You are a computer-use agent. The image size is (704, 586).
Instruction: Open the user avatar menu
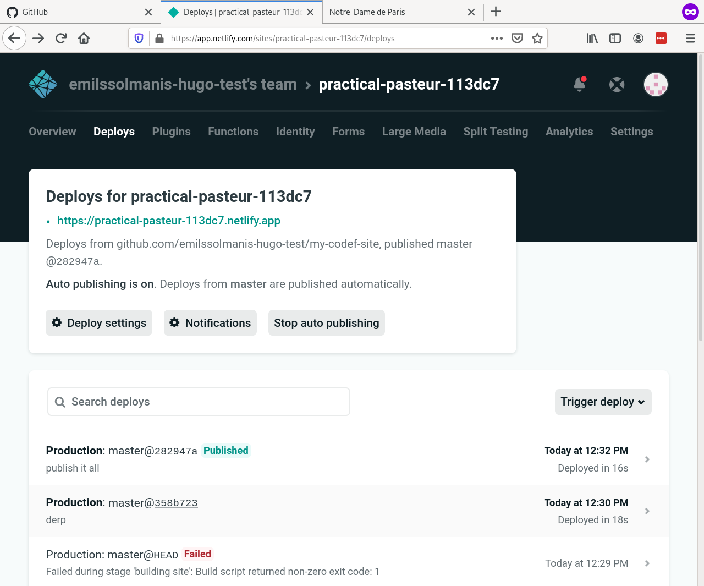coord(656,84)
